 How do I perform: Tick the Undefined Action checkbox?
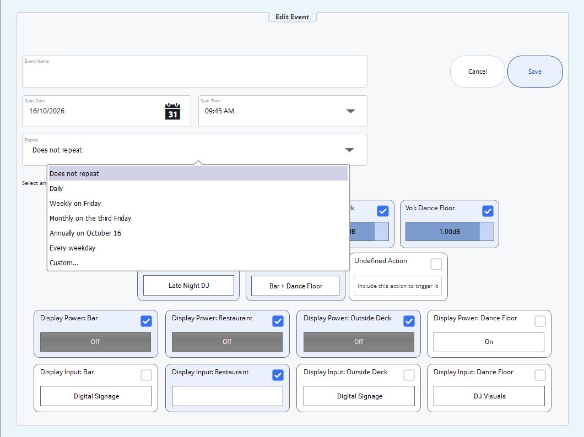pyautogui.click(x=436, y=264)
